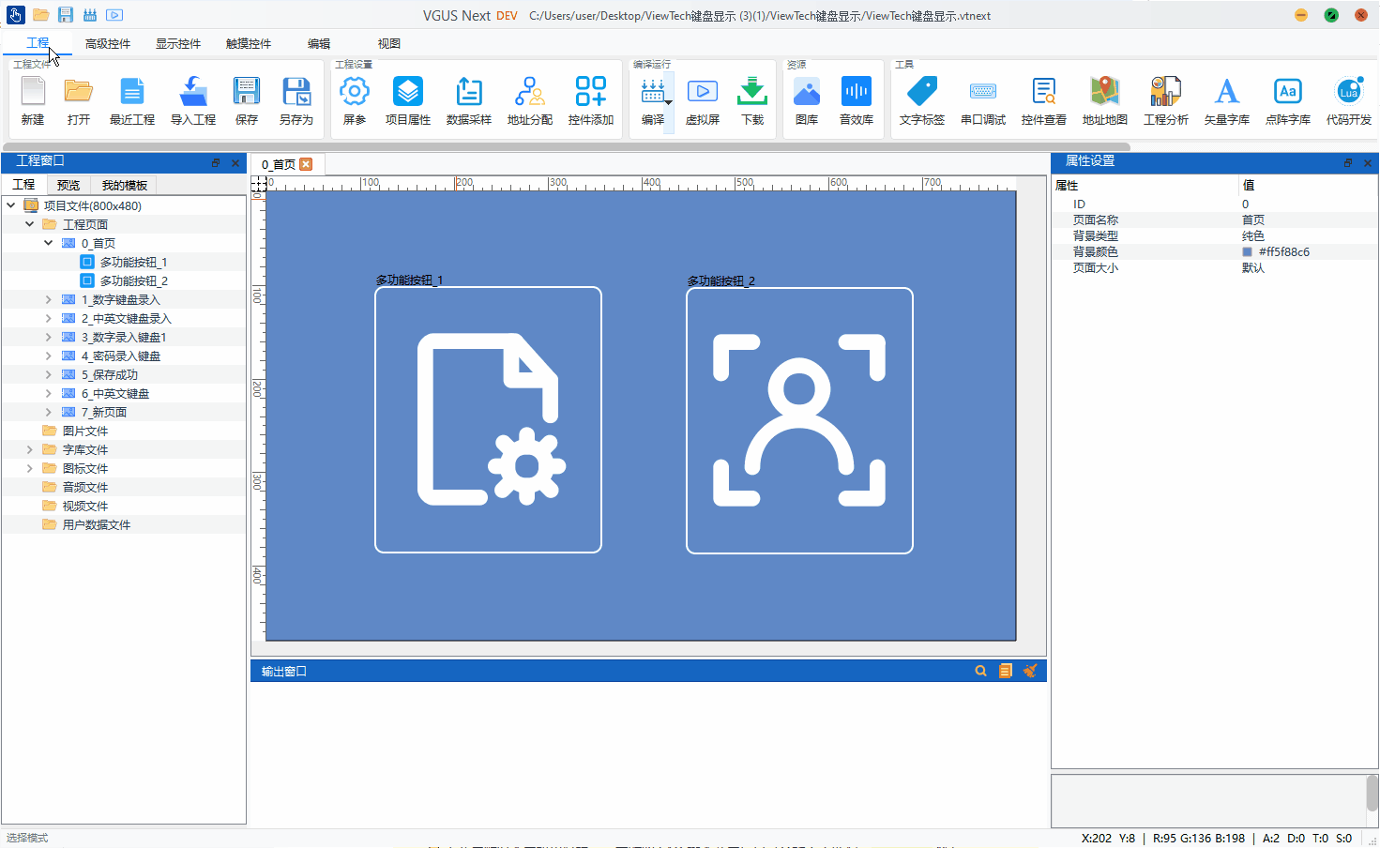Choose 另存为 to save as
1380x848 pixels.
click(x=296, y=100)
